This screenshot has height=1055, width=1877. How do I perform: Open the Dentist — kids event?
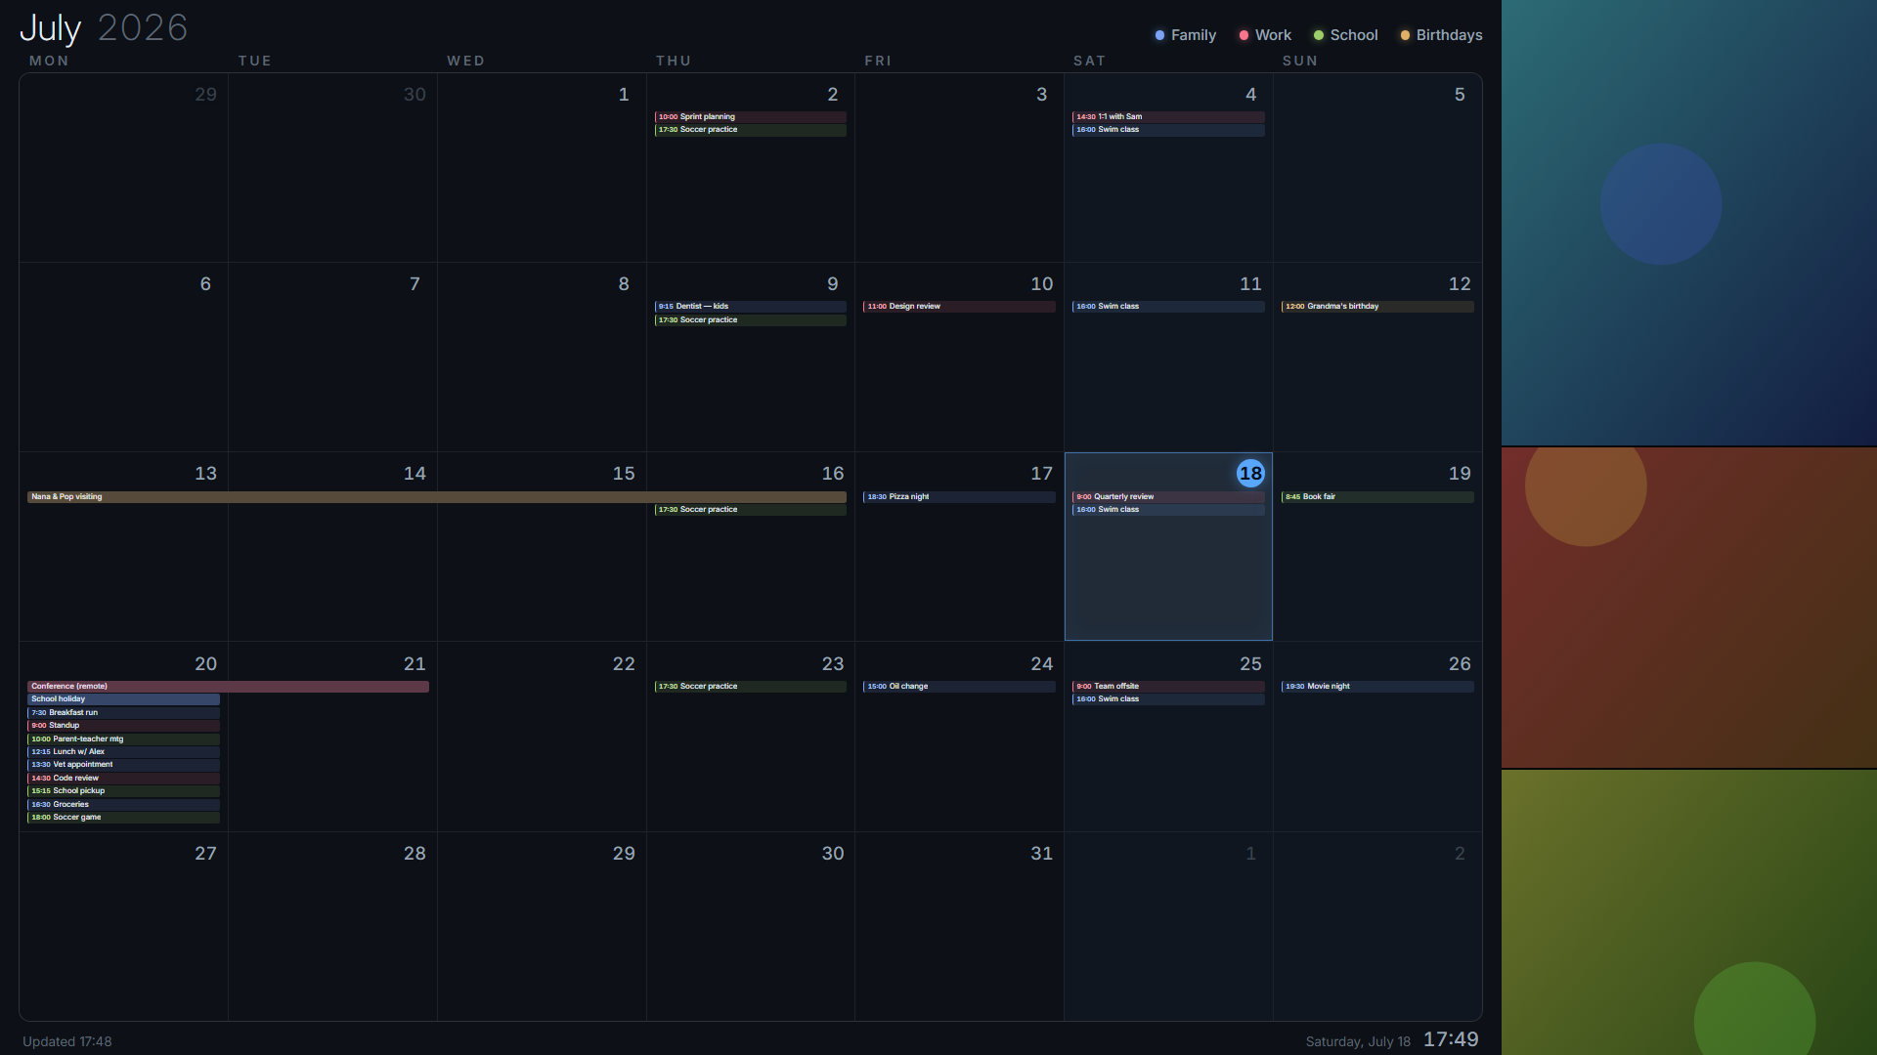coord(750,307)
